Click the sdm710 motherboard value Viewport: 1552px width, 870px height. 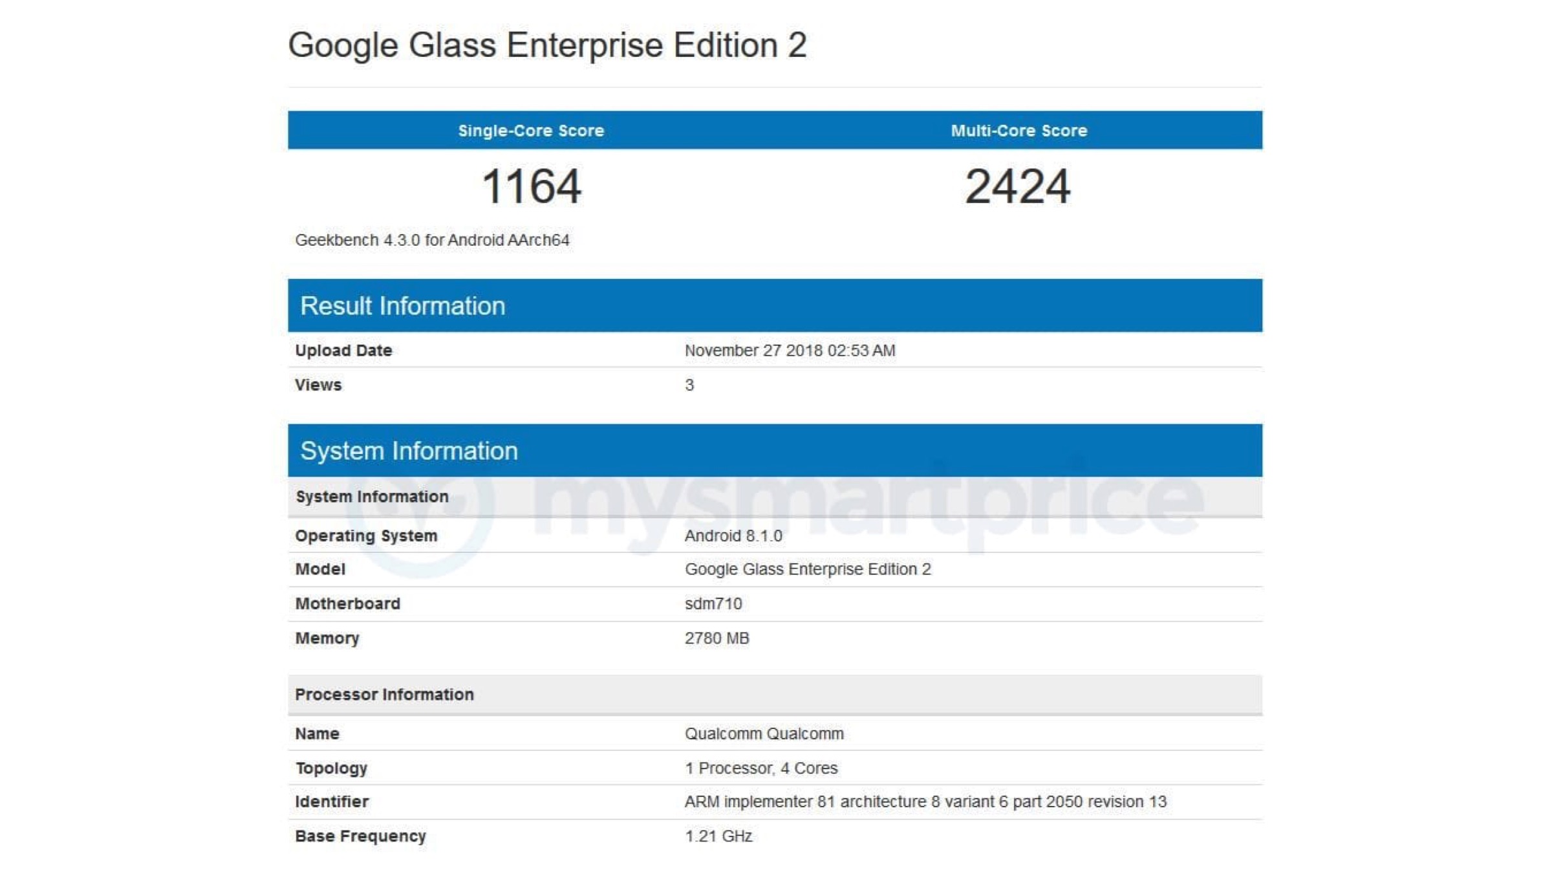pyautogui.click(x=713, y=604)
